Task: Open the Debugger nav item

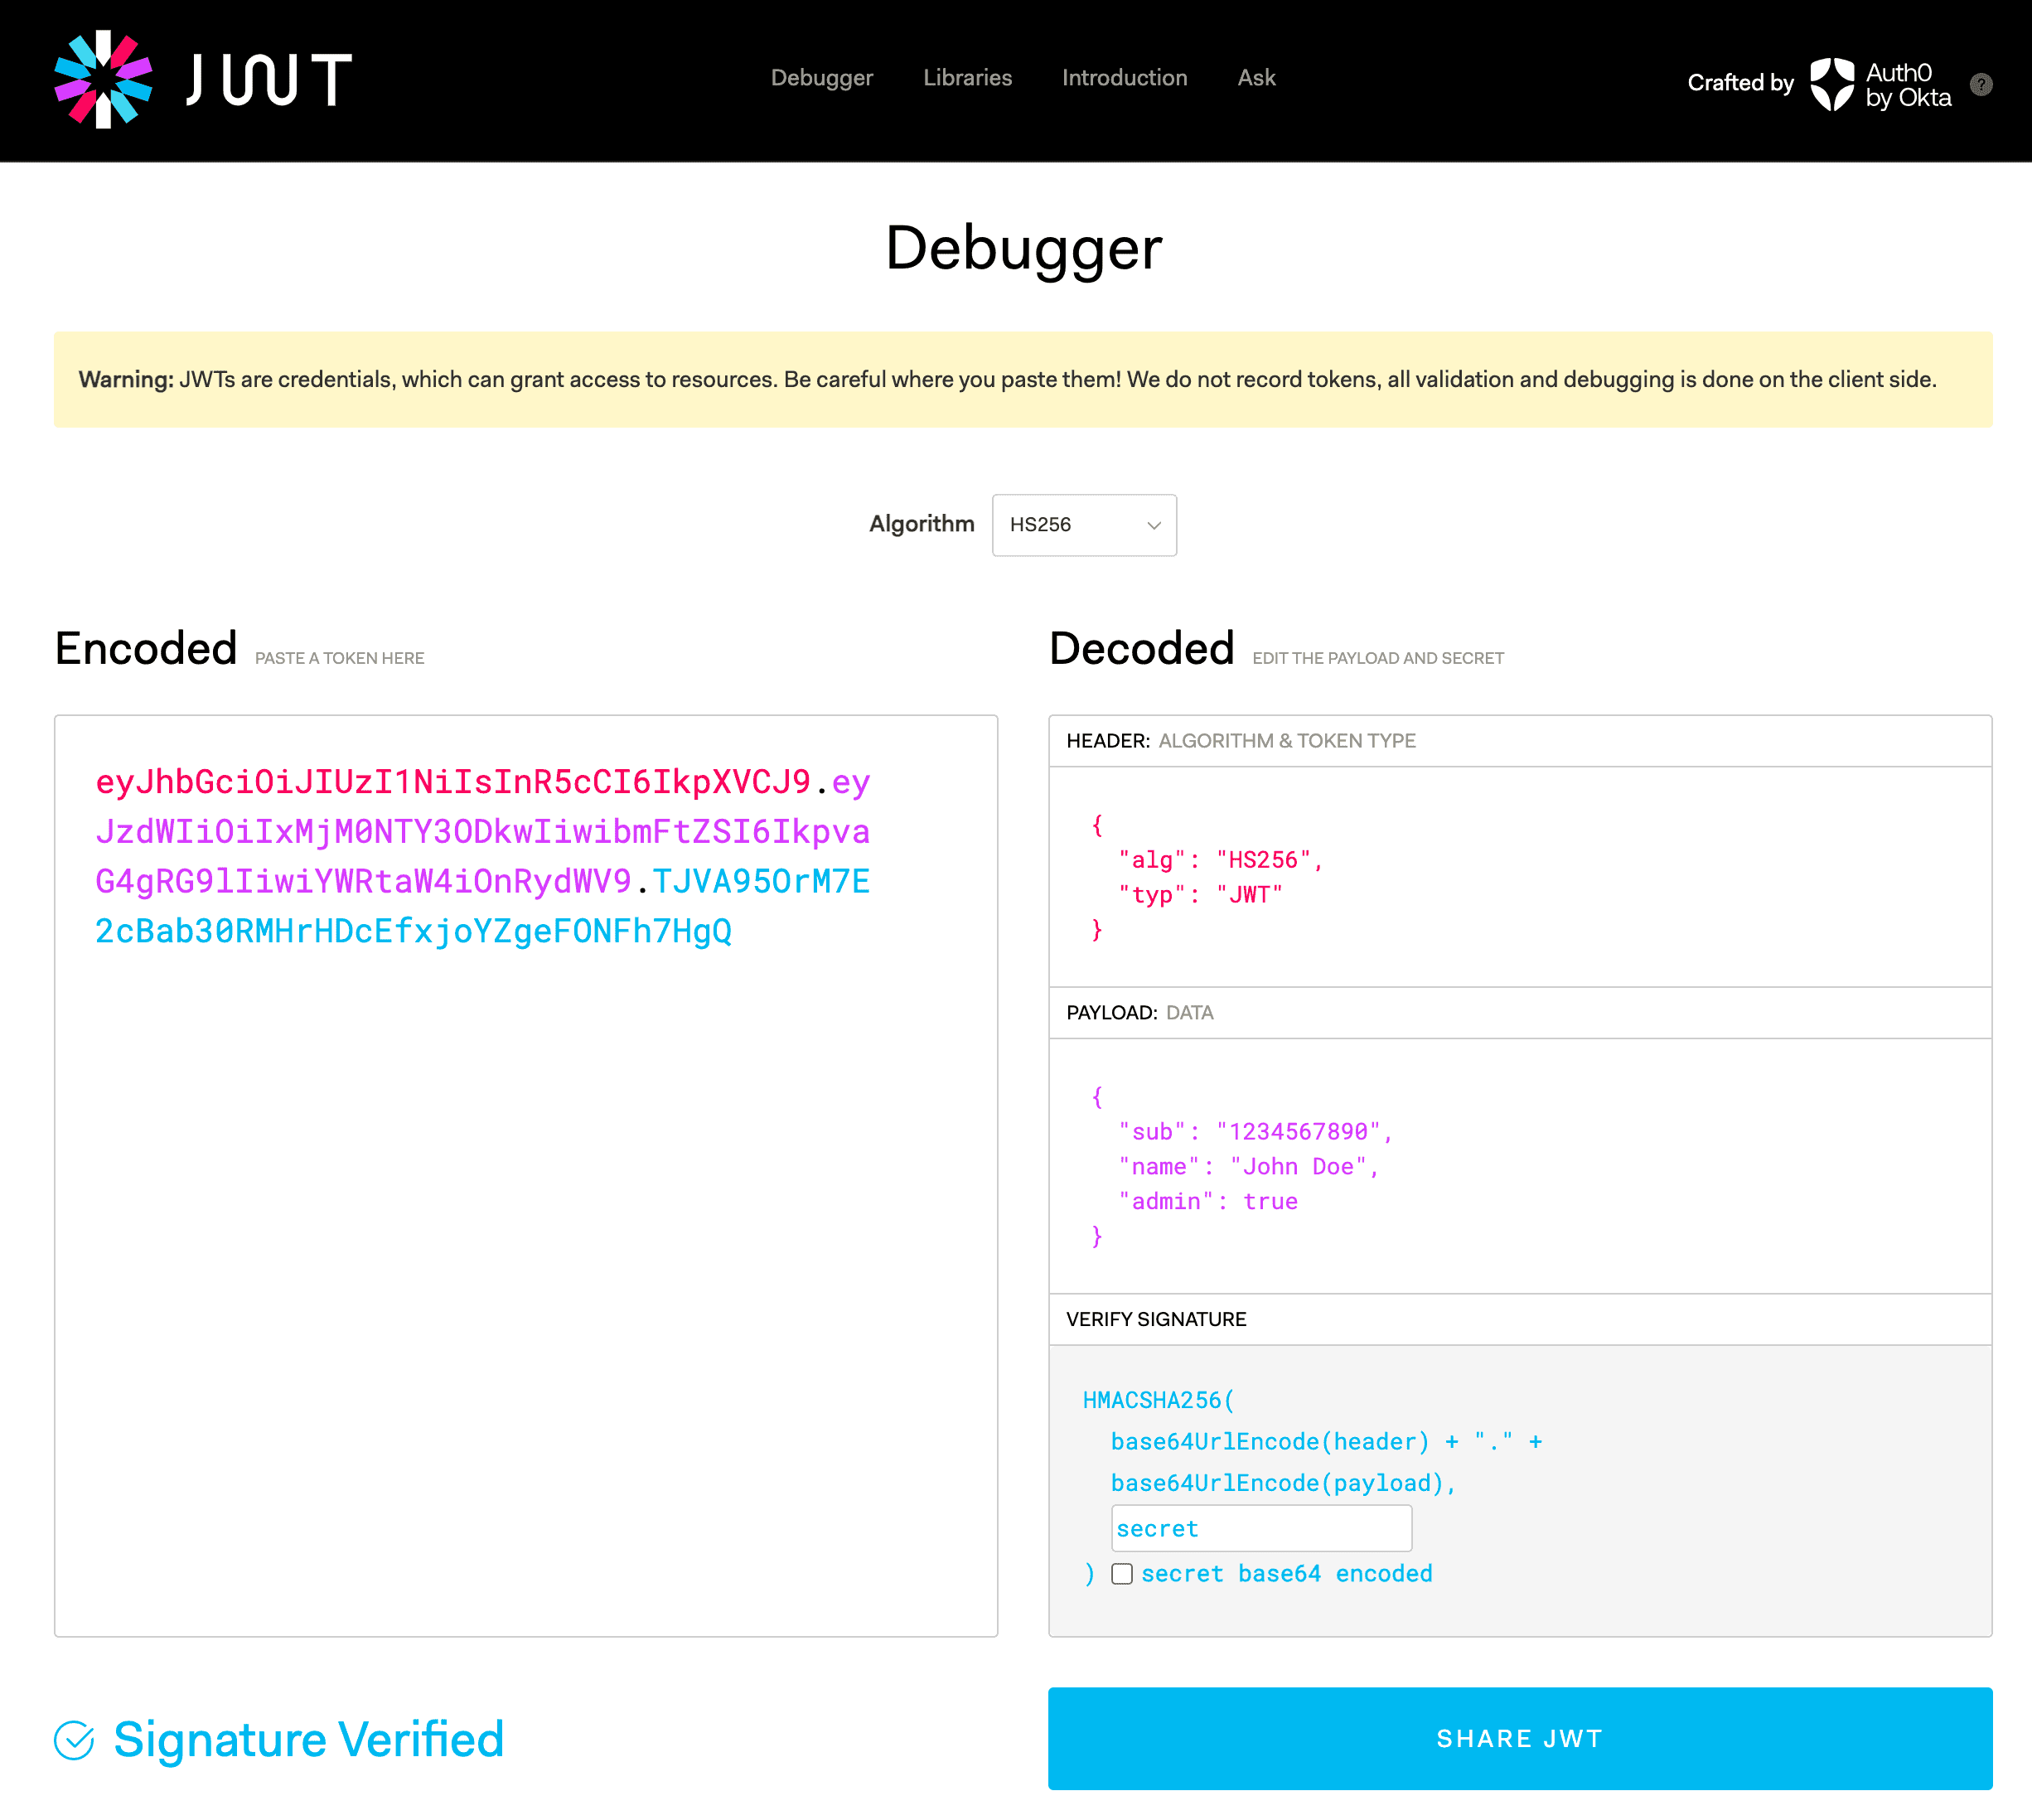Action: point(821,78)
